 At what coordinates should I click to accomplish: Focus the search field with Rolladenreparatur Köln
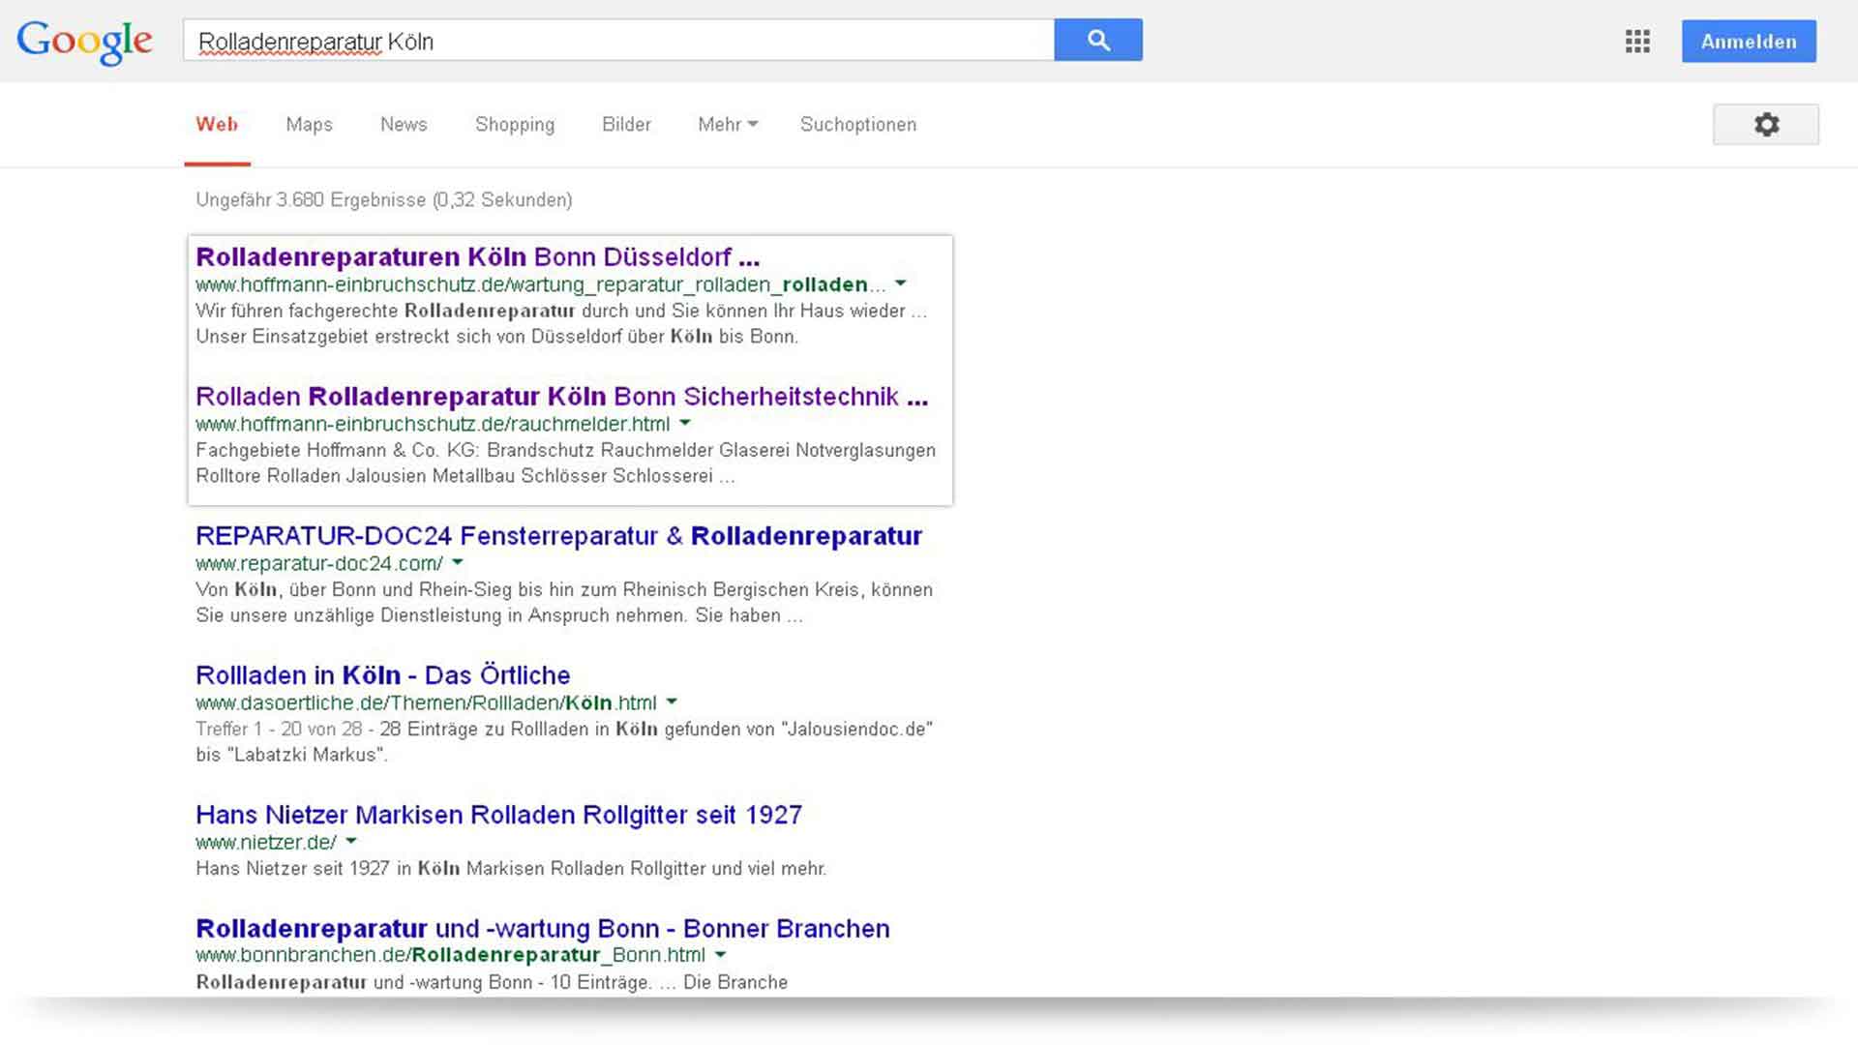[618, 41]
